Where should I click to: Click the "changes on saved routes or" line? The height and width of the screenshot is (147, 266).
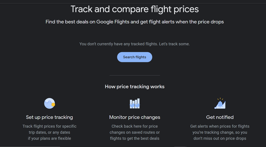[x=134, y=132]
